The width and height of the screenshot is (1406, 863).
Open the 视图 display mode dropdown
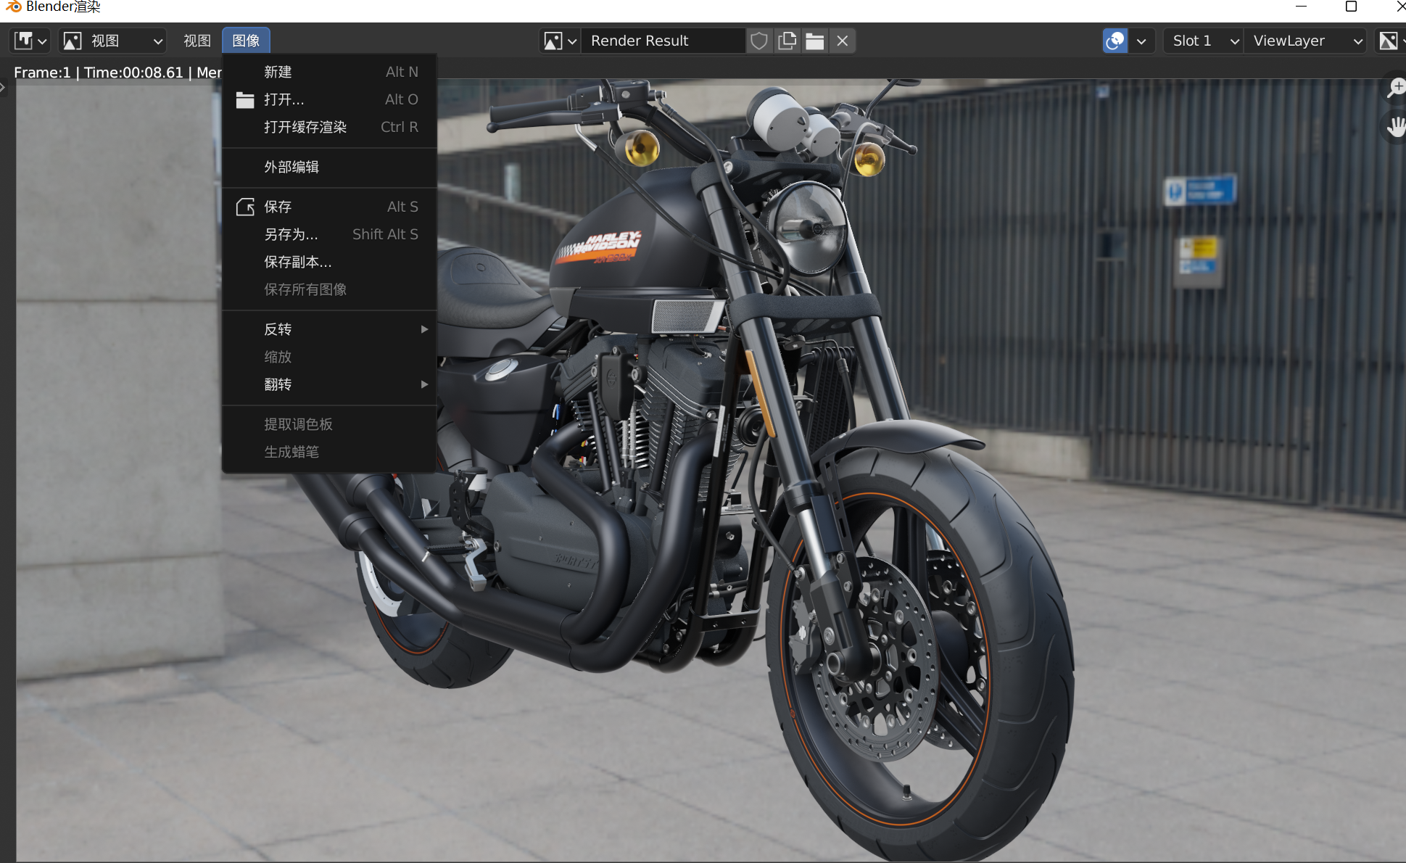tap(112, 41)
